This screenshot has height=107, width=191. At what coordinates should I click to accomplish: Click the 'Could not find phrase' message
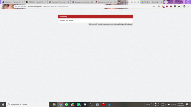point(67,21)
